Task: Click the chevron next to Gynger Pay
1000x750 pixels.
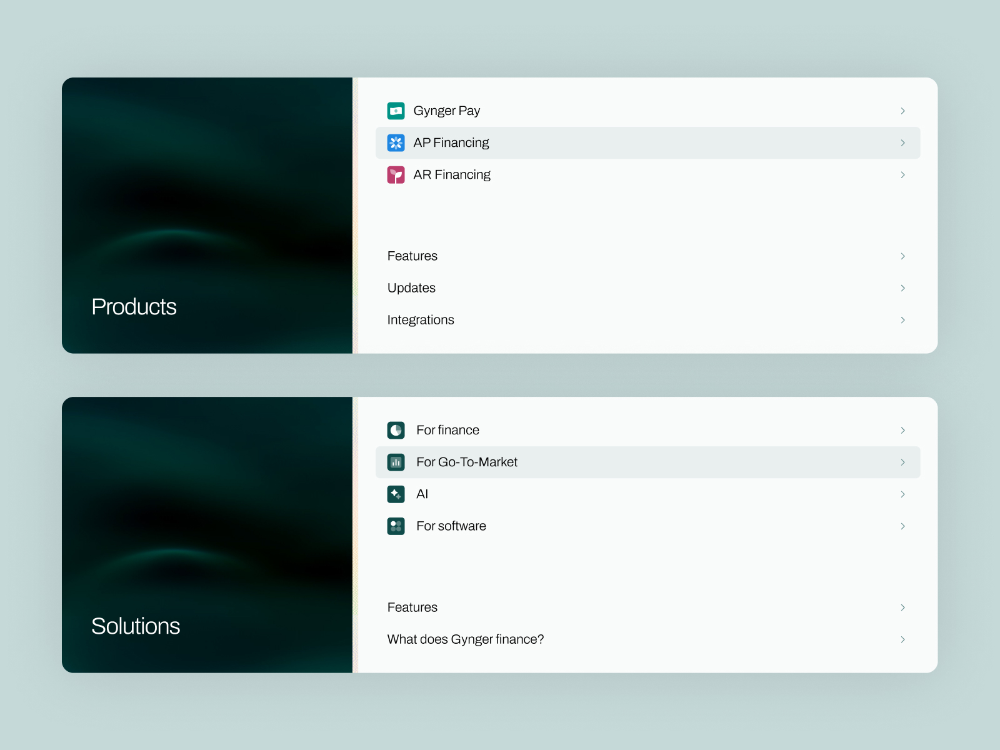Action: coord(902,111)
